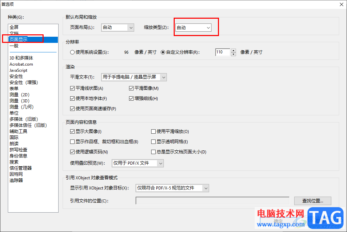Toggle 使用本地字体 checkbox

[73, 99]
